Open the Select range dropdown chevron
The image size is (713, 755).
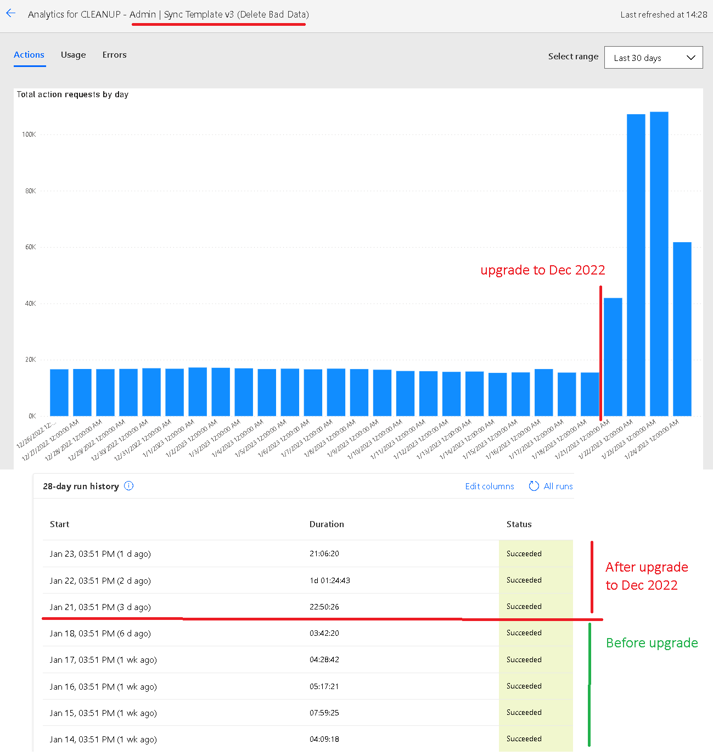692,57
